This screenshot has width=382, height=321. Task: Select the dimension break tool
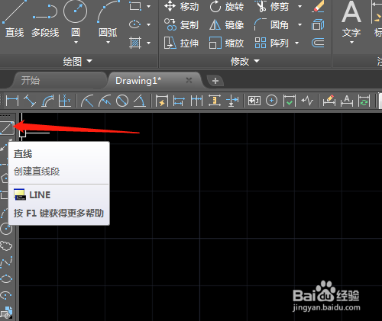click(232, 101)
